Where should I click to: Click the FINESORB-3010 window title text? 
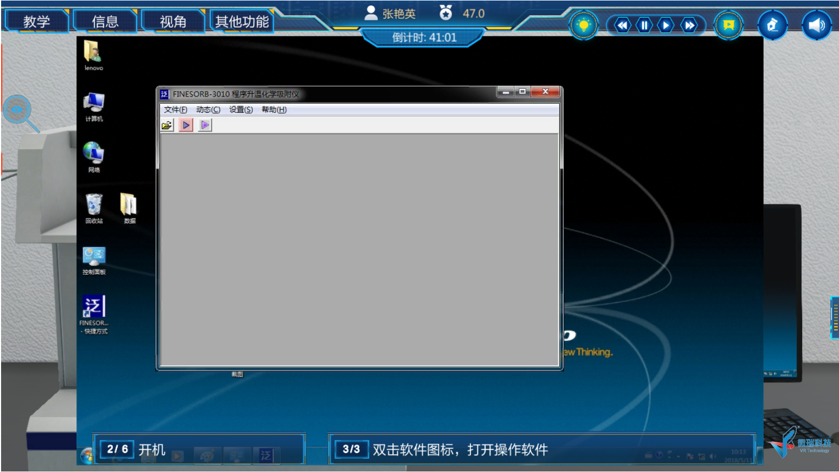click(x=236, y=94)
